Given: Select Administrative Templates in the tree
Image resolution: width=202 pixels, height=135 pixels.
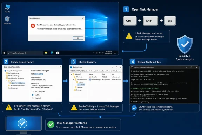Looking at the screenshot, I should (15, 78).
